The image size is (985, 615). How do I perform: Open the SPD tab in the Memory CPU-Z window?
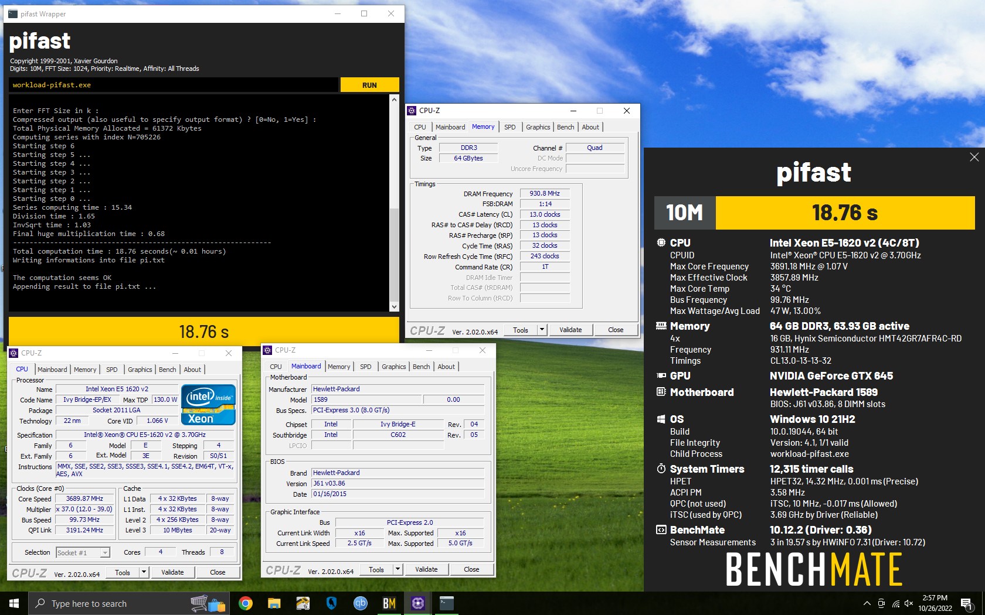(x=510, y=127)
